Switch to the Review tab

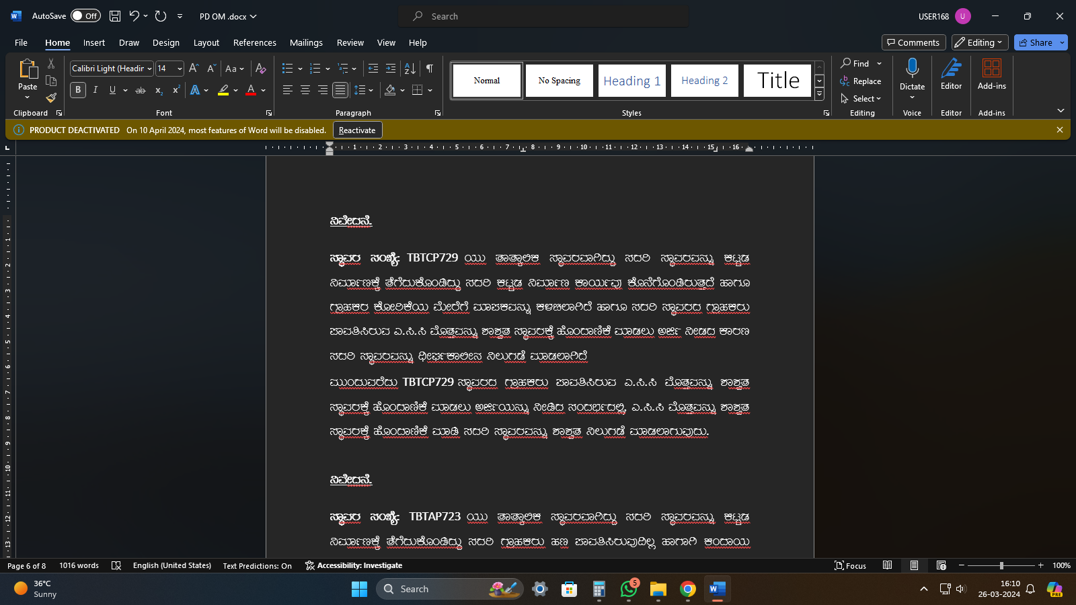[x=350, y=42]
